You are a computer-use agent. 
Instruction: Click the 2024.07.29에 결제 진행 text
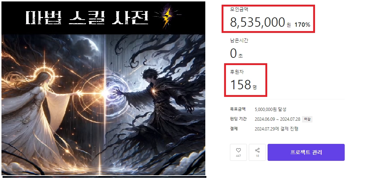pos(277,129)
